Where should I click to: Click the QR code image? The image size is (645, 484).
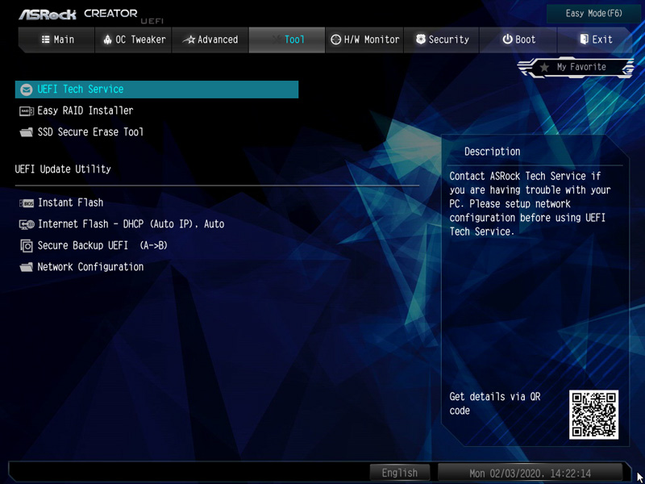pos(593,415)
